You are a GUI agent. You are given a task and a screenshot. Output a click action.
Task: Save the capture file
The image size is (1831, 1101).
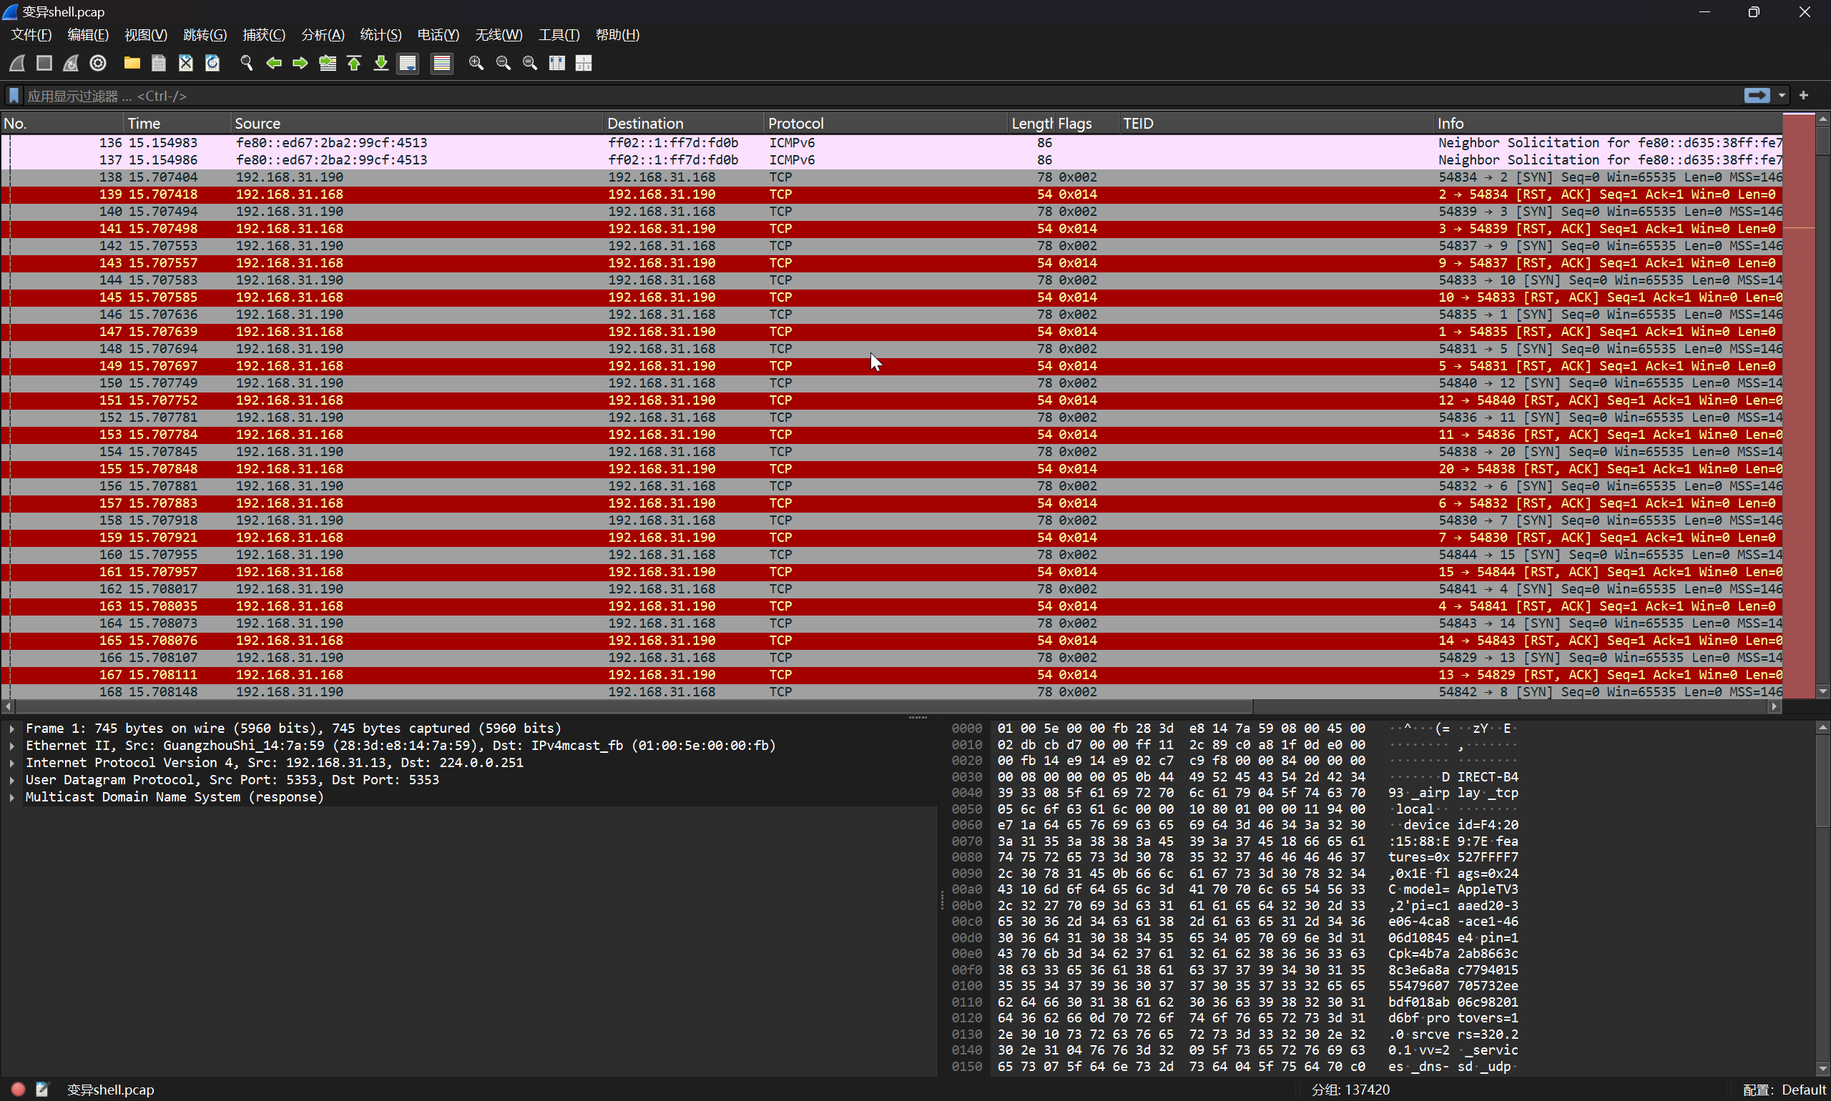tap(158, 63)
